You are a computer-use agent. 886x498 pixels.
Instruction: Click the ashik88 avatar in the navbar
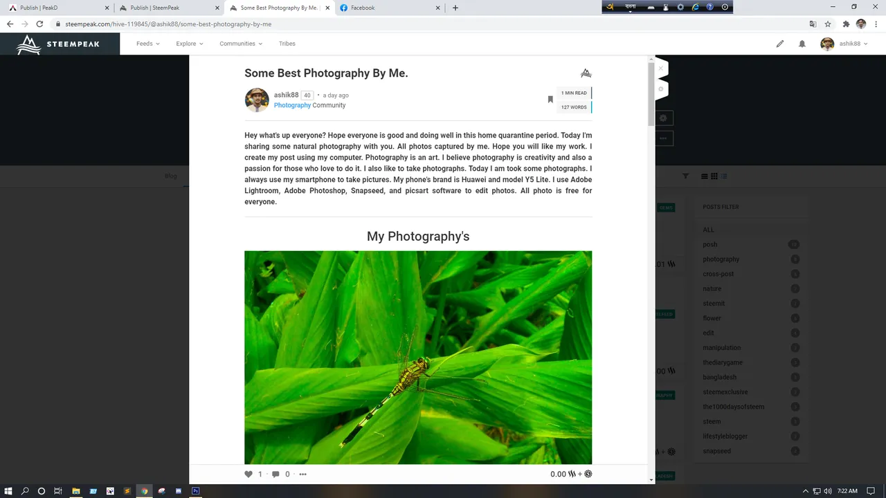click(827, 44)
